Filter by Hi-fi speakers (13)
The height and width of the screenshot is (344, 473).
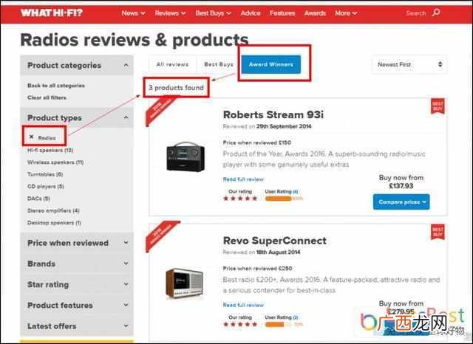(50, 150)
